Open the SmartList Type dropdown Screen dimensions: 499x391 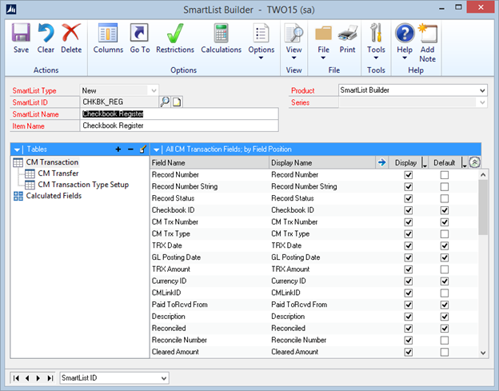(154, 90)
